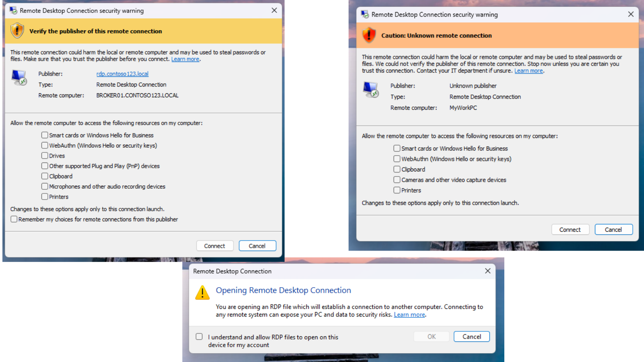Click the red shield icon in Caution dialog

[369, 35]
